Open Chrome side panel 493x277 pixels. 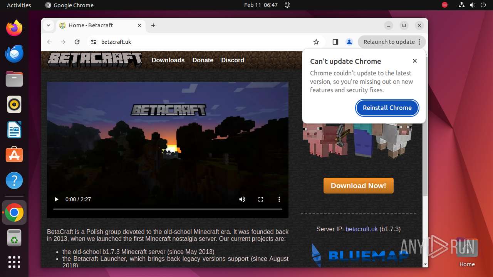[335, 42]
